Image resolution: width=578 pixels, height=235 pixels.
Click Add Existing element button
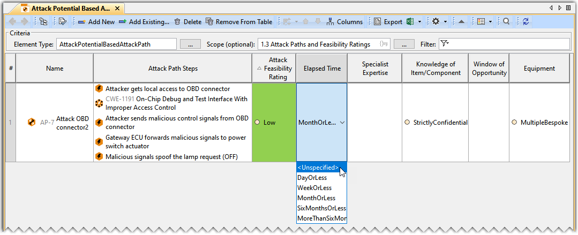(144, 22)
